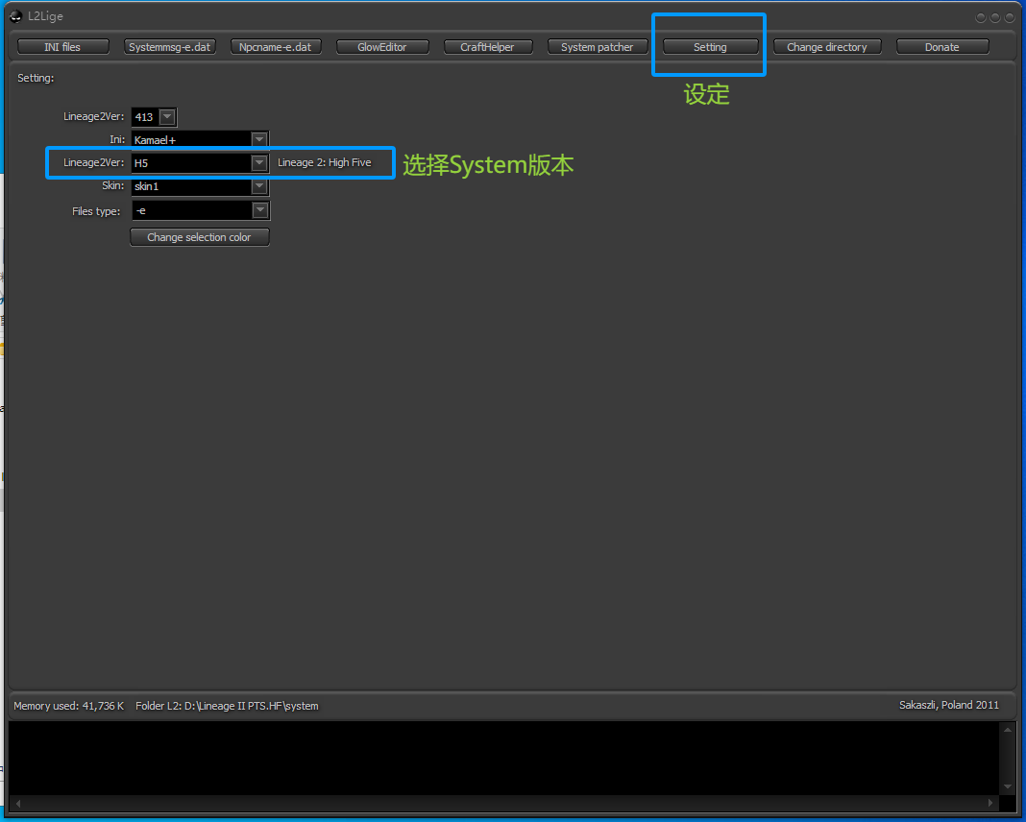Click the 'Skin:' label
Screen dimensions: 1026x822
click(112, 185)
